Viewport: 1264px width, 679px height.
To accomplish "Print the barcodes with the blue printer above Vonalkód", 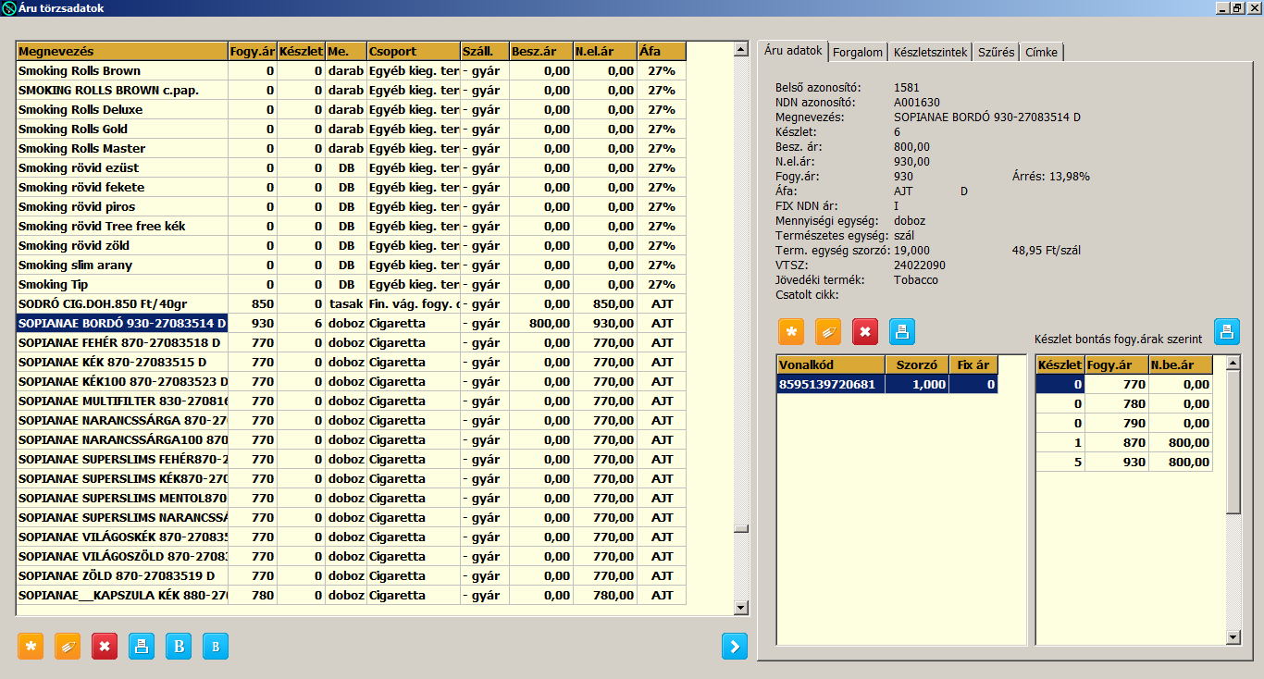I will tap(902, 331).
